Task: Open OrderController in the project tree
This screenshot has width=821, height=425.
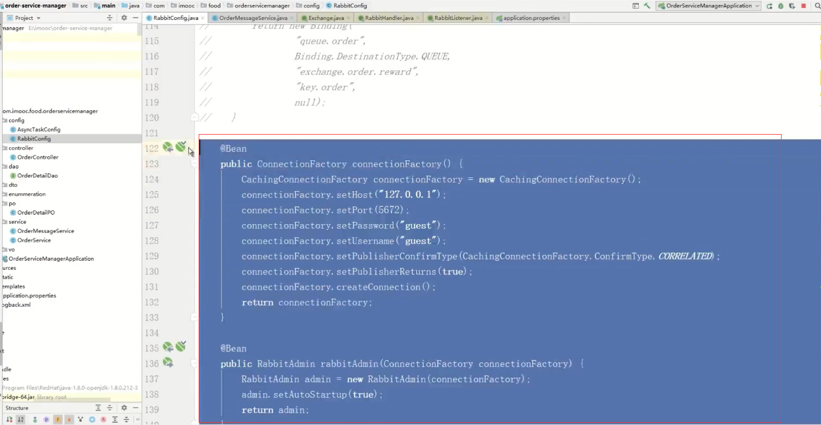Action: click(x=38, y=157)
